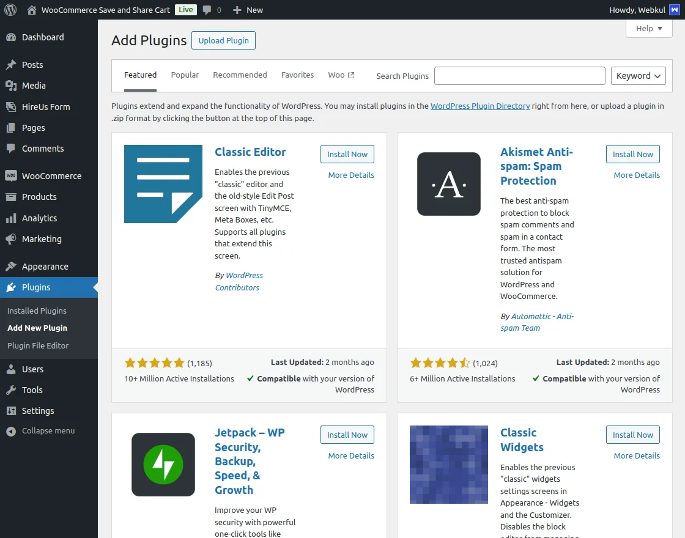Click the Webkul avatar in admin bar
Screen dimensions: 685x538
coord(675,10)
